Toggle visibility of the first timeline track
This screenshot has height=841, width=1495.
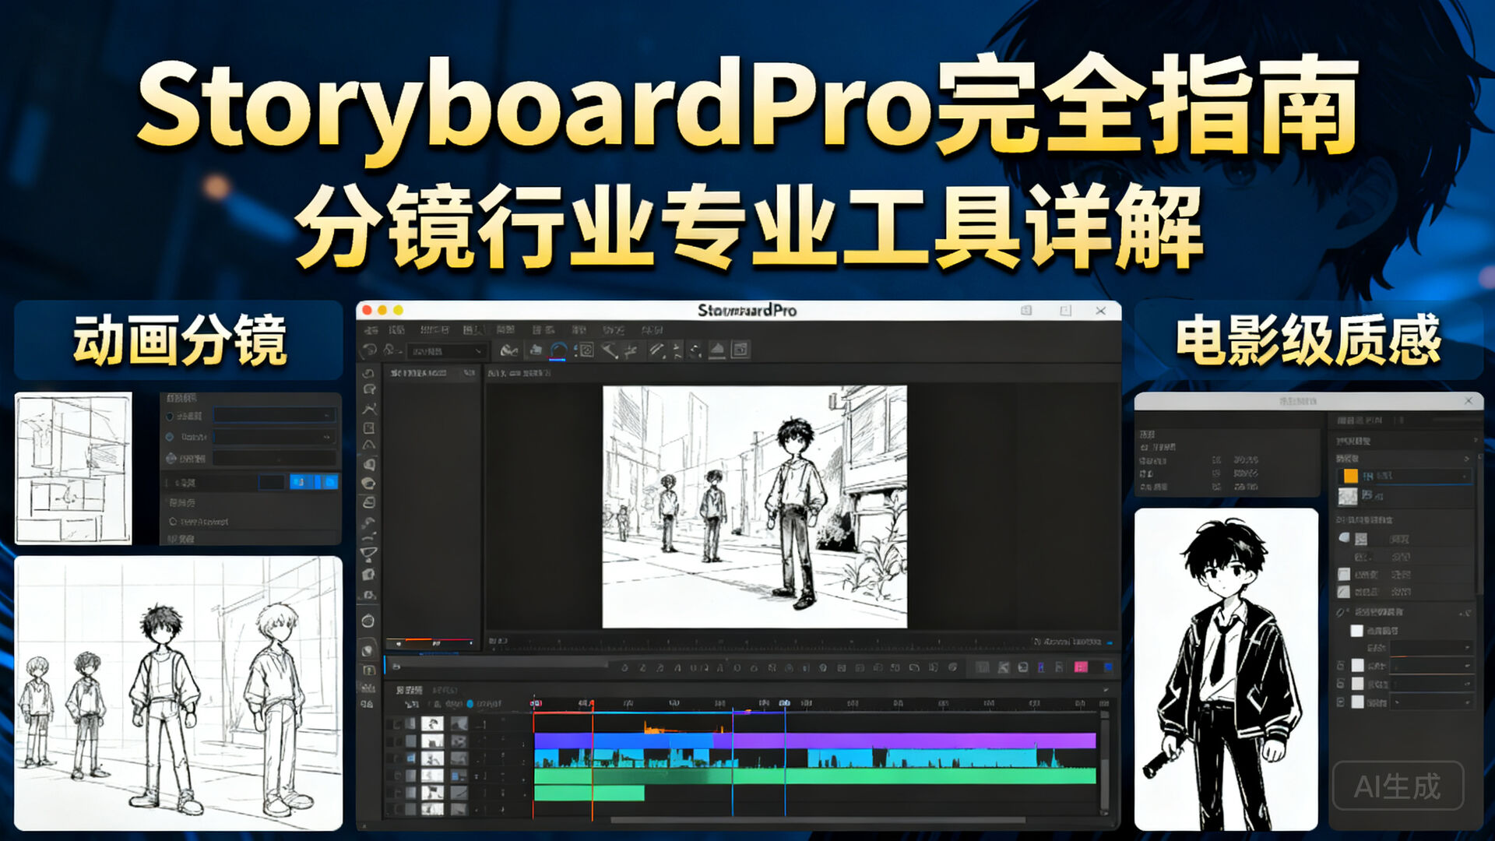click(x=398, y=723)
